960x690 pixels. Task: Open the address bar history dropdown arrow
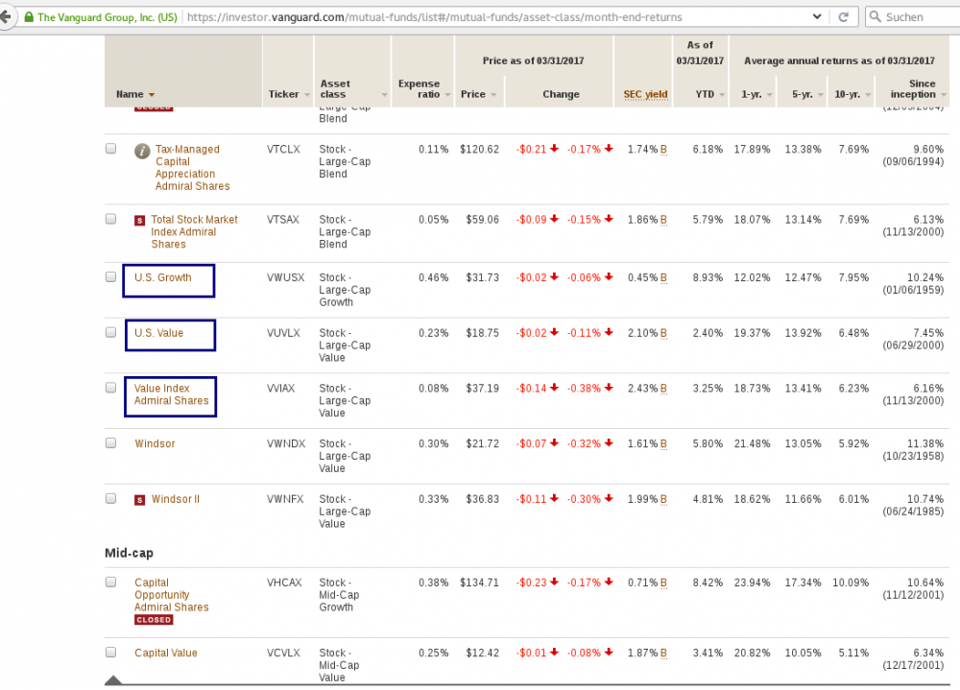(818, 16)
